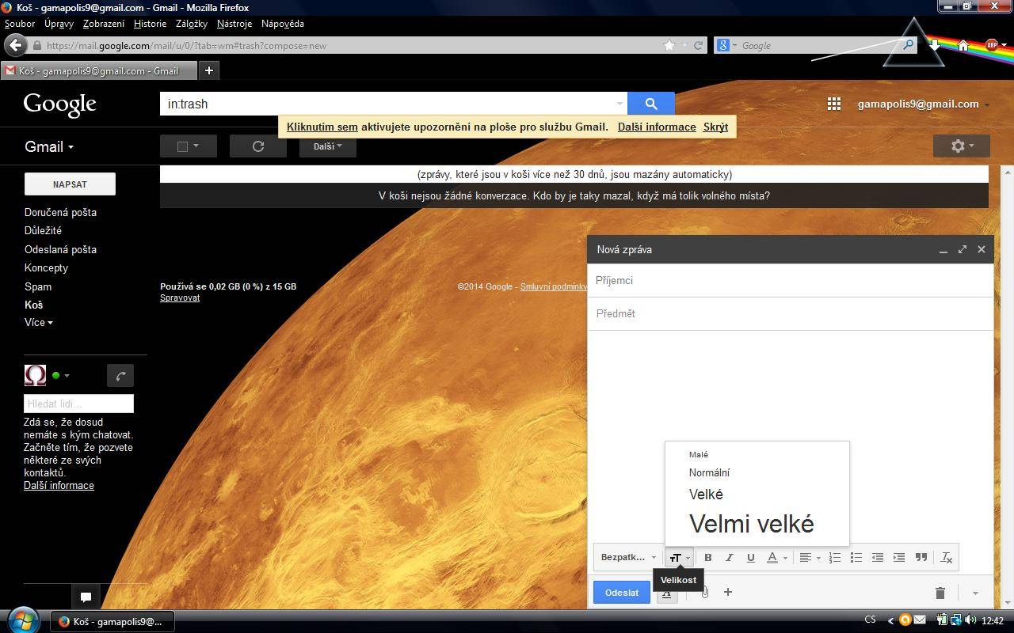
Task: Open the Bezpatk... font family dropdown
Action: coord(628,557)
